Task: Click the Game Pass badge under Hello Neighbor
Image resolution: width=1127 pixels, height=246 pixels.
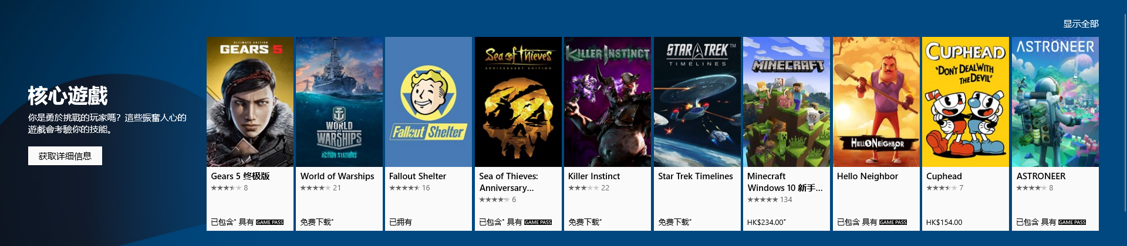Action: click(893, 223)
